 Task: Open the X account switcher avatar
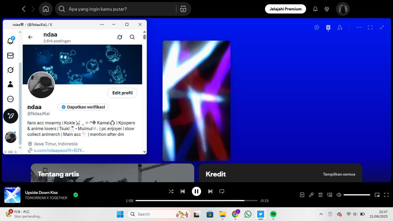pos(10,137)
